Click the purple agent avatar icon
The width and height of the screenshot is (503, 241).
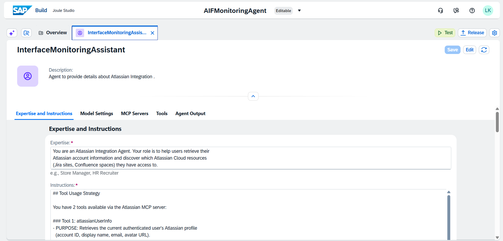(28, 76)
